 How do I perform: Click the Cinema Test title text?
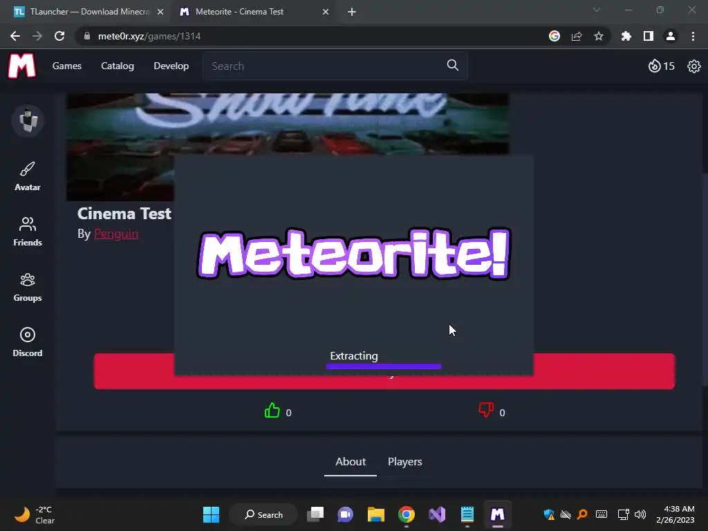pyautogui.click(x=124, y=214)
